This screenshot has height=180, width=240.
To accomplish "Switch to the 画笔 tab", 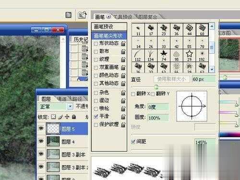I will click(x=100, y=17).
